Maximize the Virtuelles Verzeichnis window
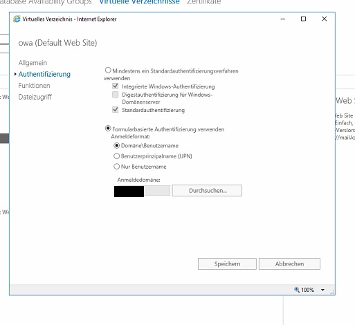The image size is (355, 325). (x=303, y=19)
